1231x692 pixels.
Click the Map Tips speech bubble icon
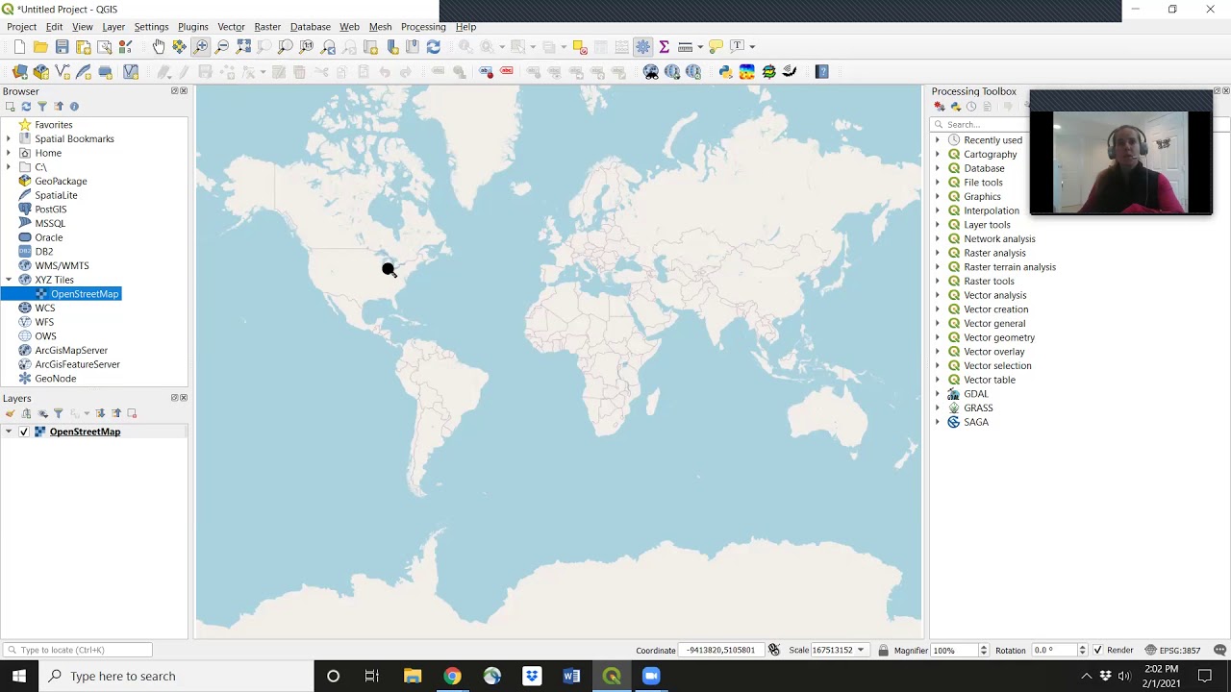point(716,46)
